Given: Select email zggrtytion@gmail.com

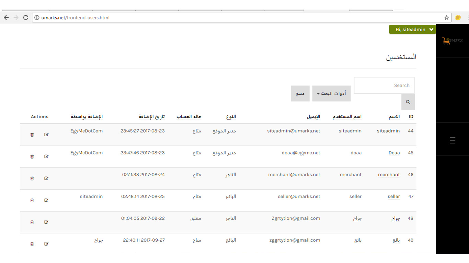Looking at the screenshot, I should [295, 240].
